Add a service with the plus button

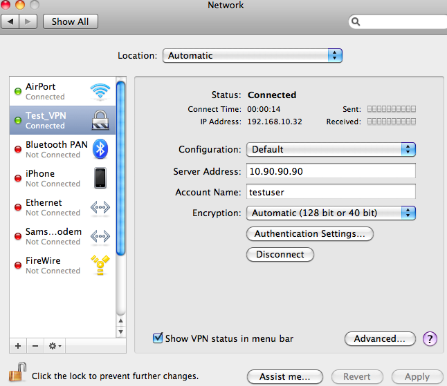[18, 345]
